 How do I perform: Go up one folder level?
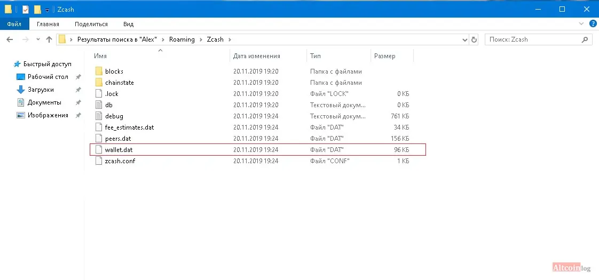point(49,39)
